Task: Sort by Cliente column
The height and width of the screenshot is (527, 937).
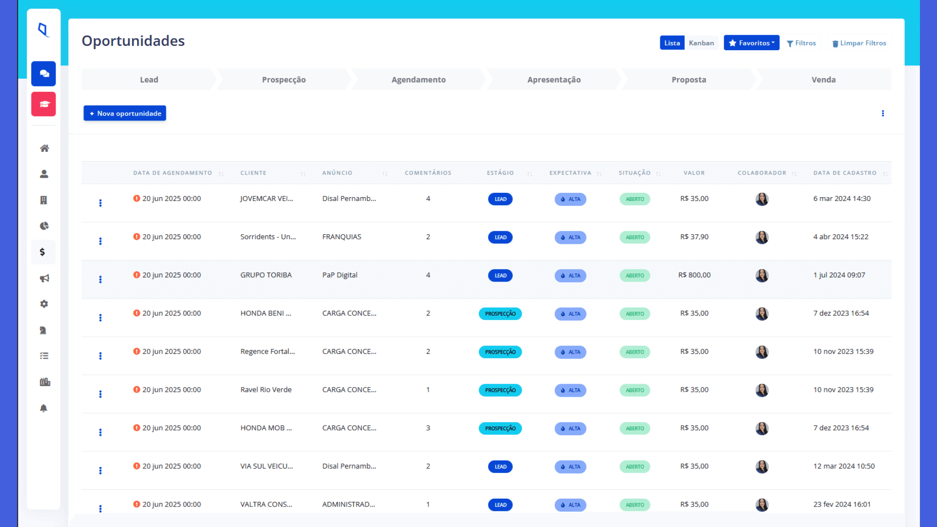Action: pyautogui.click(x=303, y=174)
